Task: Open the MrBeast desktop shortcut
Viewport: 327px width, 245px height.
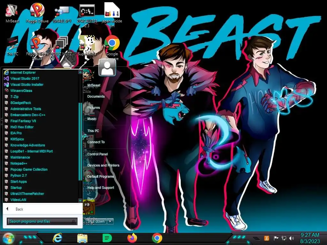Action: (x=12, y=13)
